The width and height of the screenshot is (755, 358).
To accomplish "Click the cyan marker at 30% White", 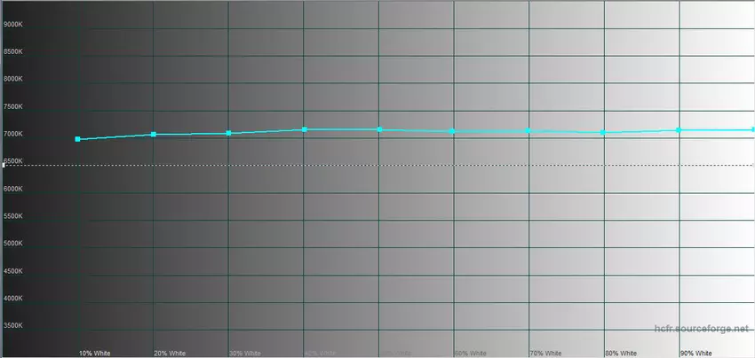I will pyautogui.click(x=228, y=133).
